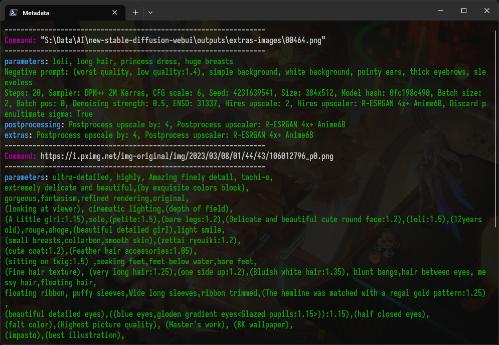The height and width of the screenshot is (345, 499).
Task: Select the Metadata terminal tab
Action: (65, 13)
